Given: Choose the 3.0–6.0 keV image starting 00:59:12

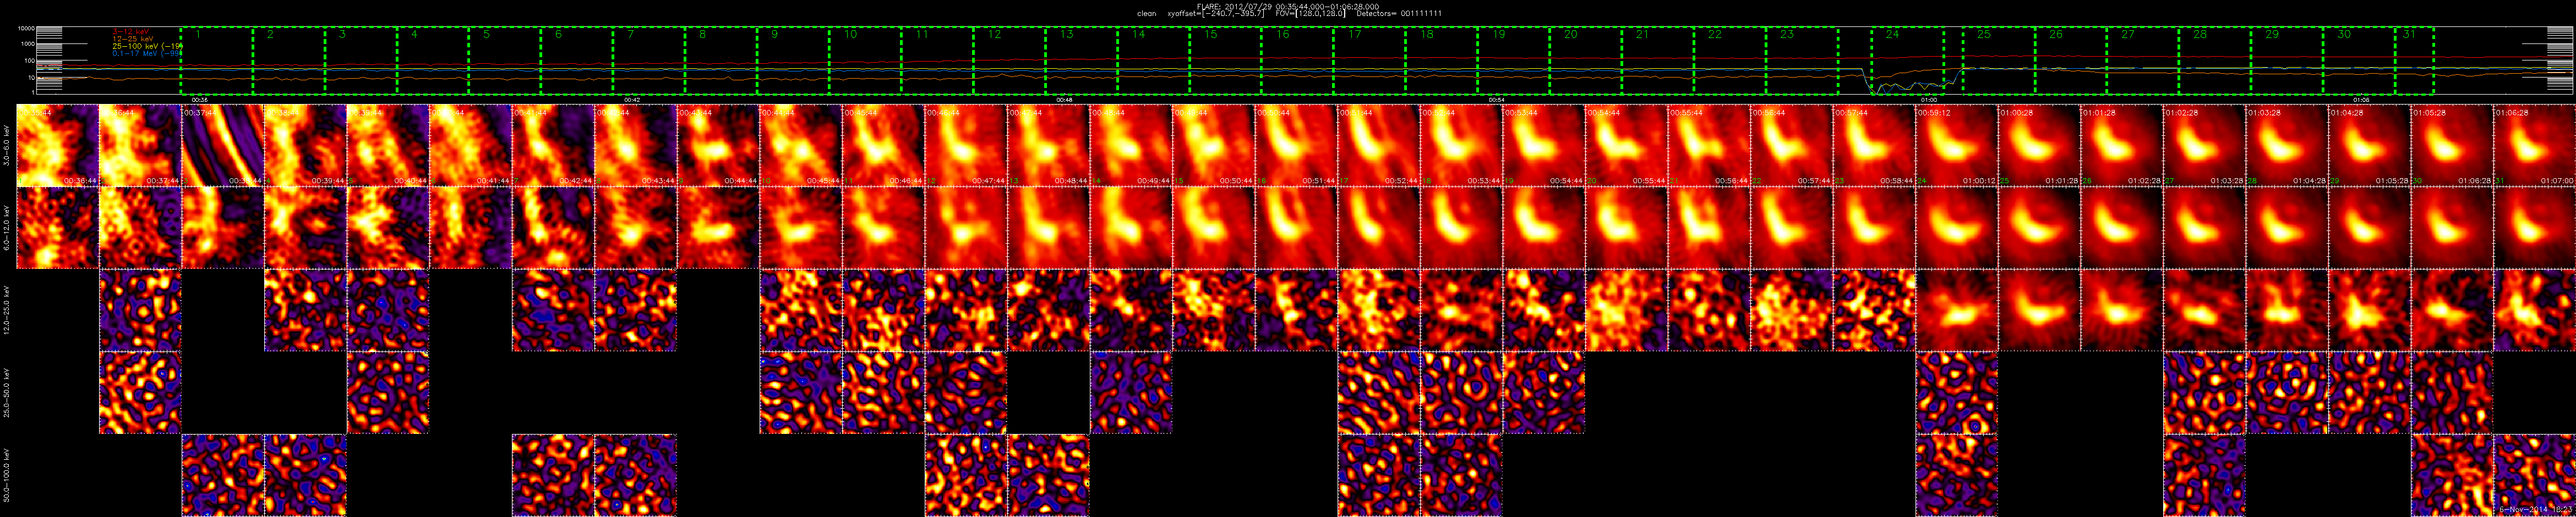Looking at the screenshot, I should (1957, 145).
